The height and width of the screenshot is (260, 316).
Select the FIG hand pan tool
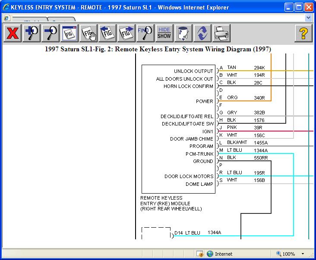pos(88,33)
